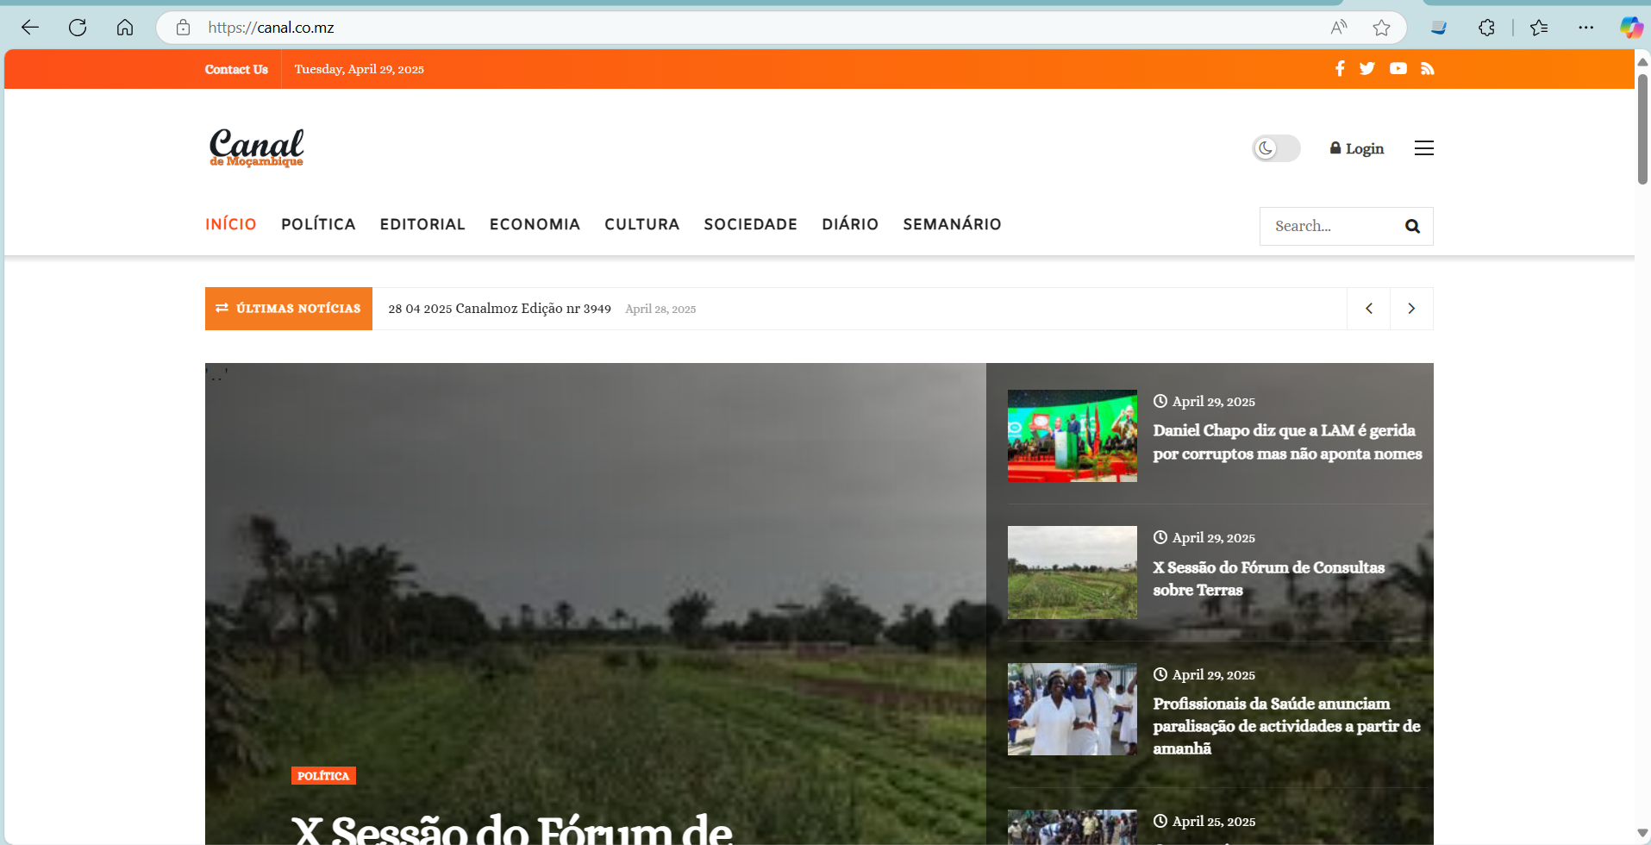Activate the Read aloud icon
The image size is (1651, 845).
(1338, 28)
